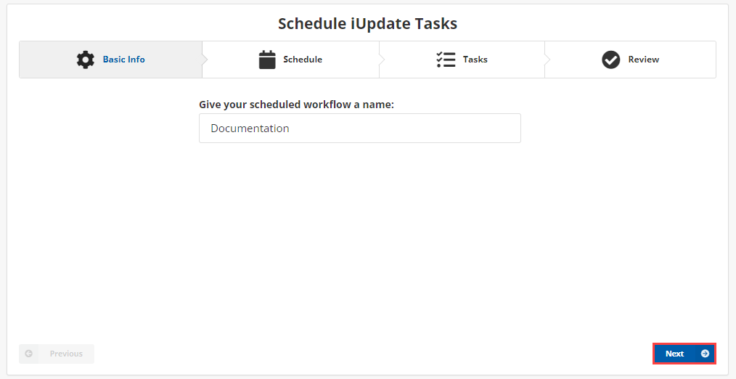Screen dimensions: 736x379
Task: Click the right arrow icon inside Next button
Action: click(x=705, y=354)
